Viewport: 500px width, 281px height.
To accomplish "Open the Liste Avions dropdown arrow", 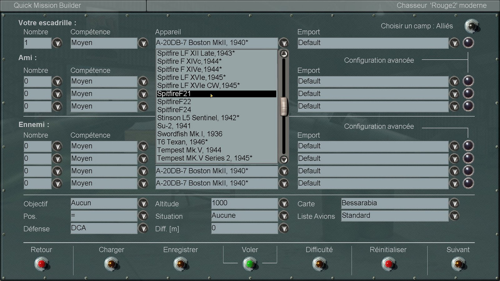I will point(454,216).
